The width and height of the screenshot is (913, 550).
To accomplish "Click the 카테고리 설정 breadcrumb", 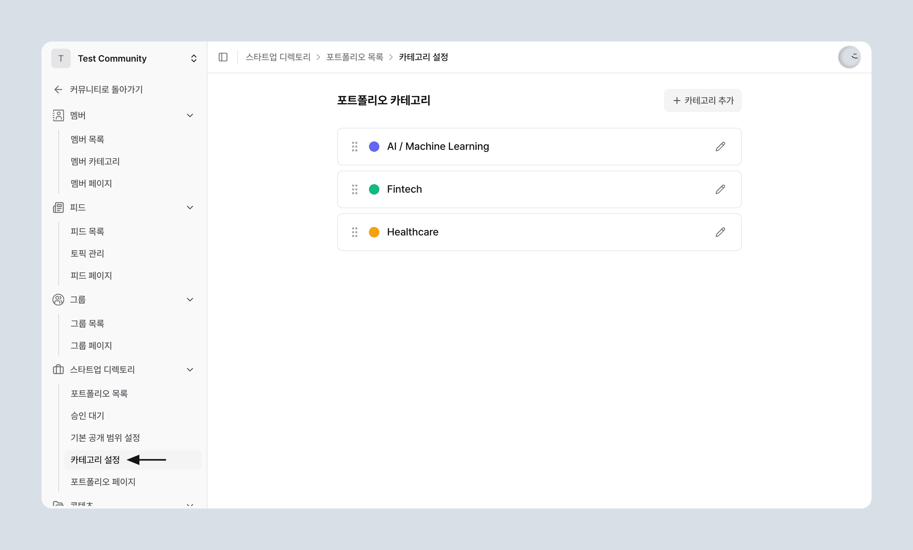I will pyautogui.click(x=423, y=57).
